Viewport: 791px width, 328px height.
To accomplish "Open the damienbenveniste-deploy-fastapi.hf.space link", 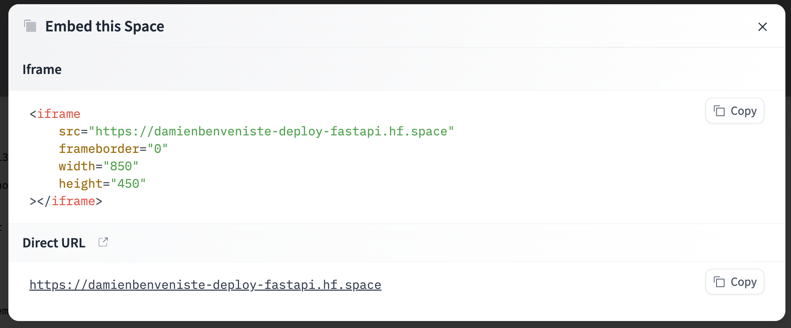I will (x=205, y=284).
